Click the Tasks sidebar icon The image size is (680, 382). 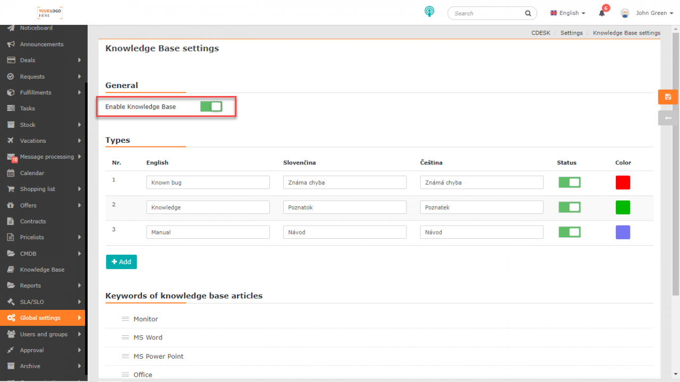pos(11,108)
